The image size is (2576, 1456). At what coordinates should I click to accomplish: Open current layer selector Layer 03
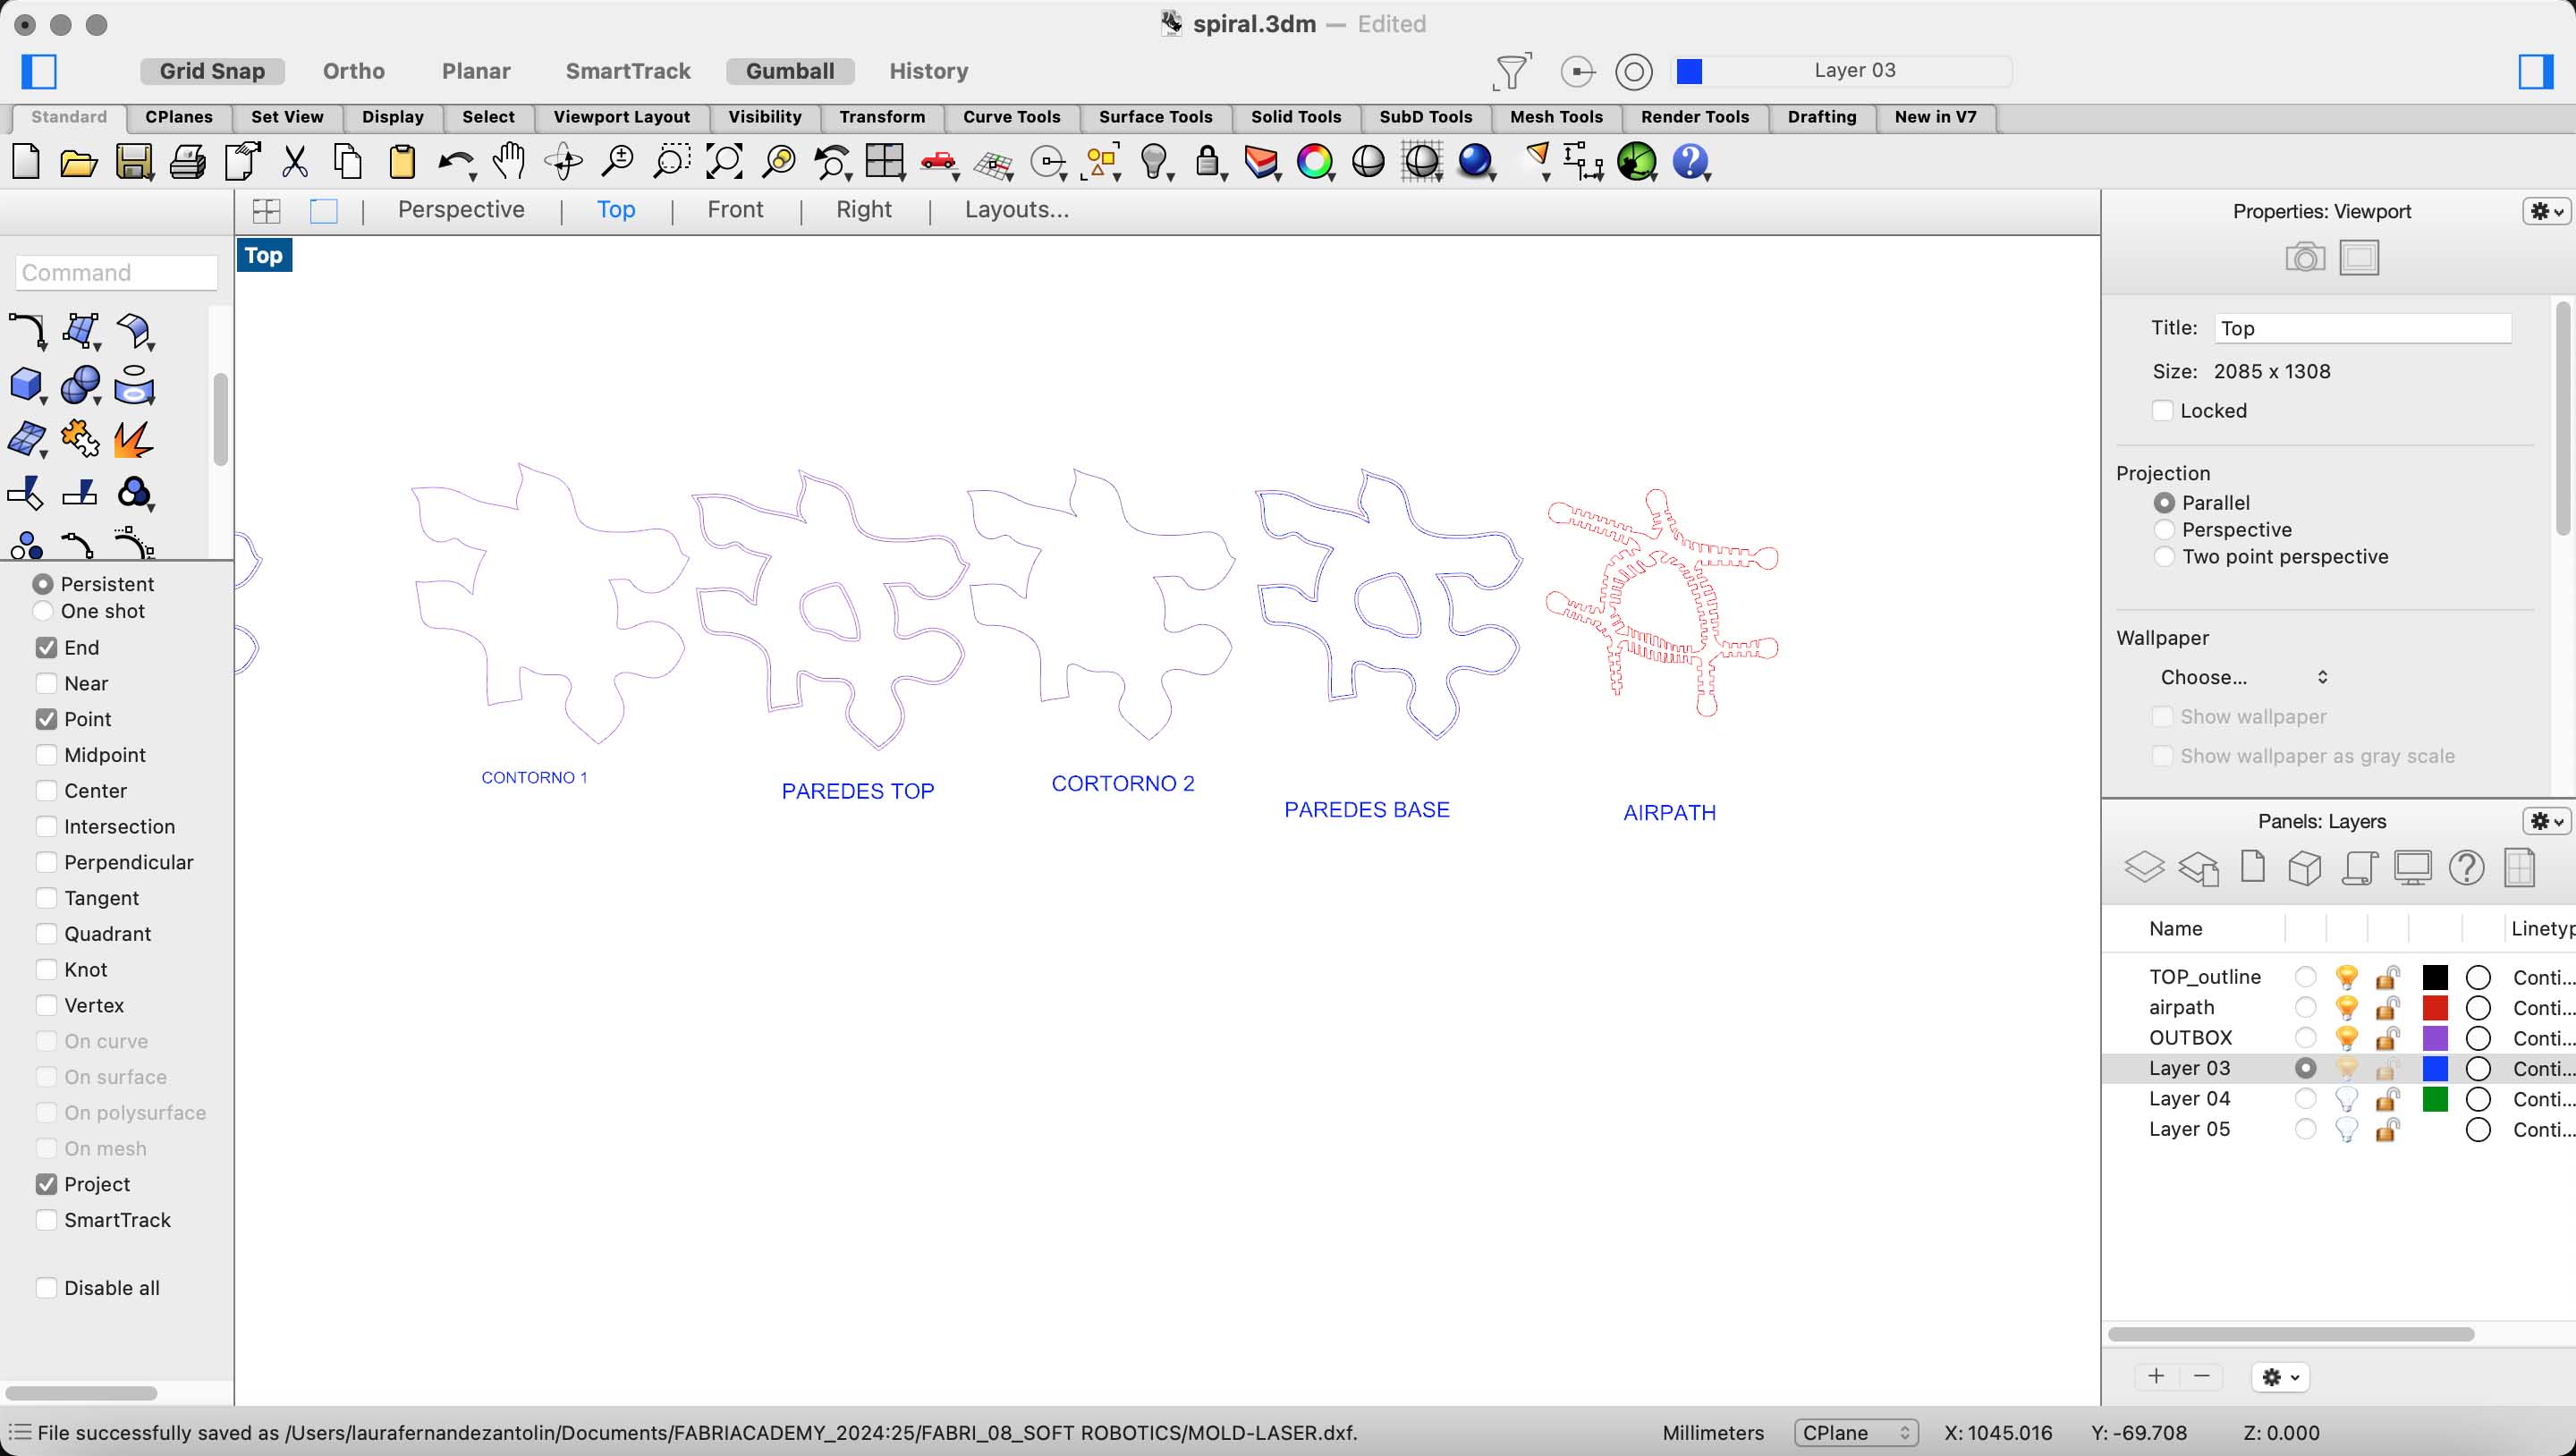point(1845,71)
